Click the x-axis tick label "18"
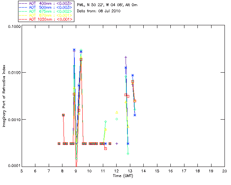This screenshot has width=231, height=185. 197,171
